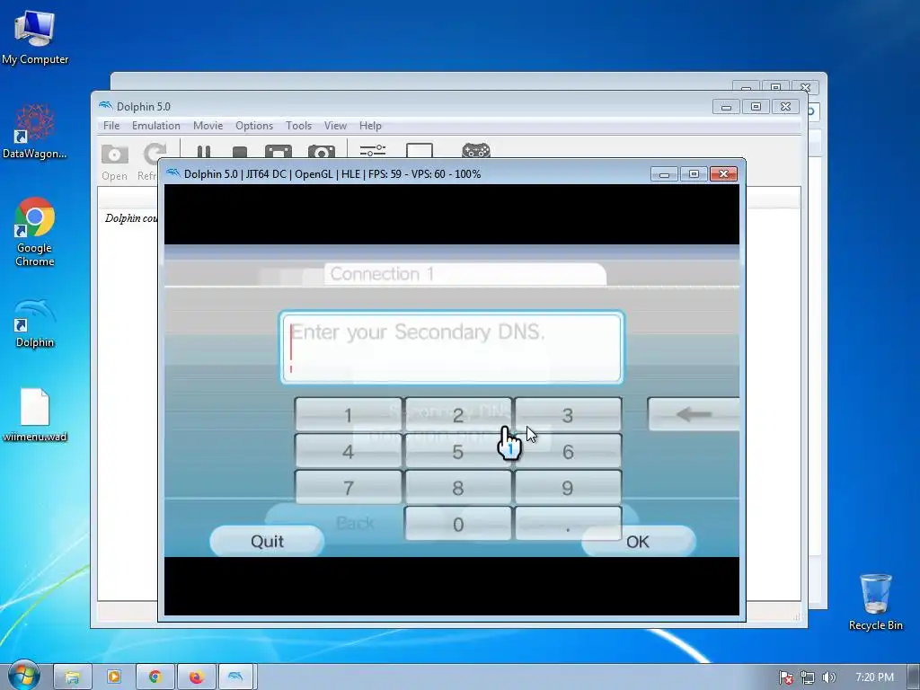The width and height of the screenshot is (920, 690).
Task: Open the Controllers gamepad toolbar icon
Action: [476, 151]
